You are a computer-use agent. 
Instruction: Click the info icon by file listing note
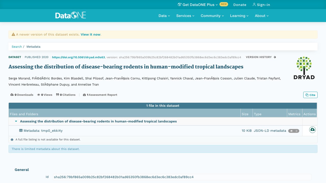(12, 140)
